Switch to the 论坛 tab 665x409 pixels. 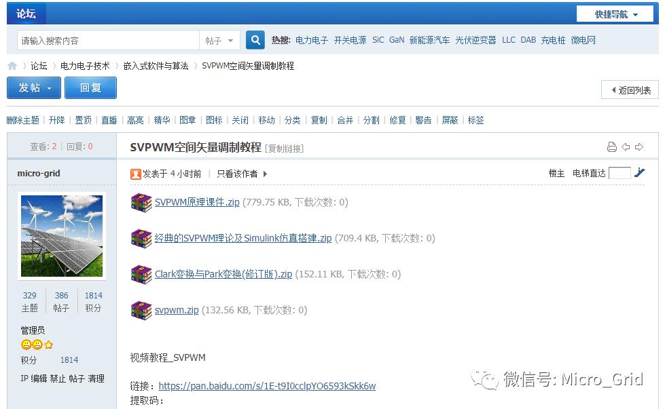pyautogui.click(x=26, y=14)
